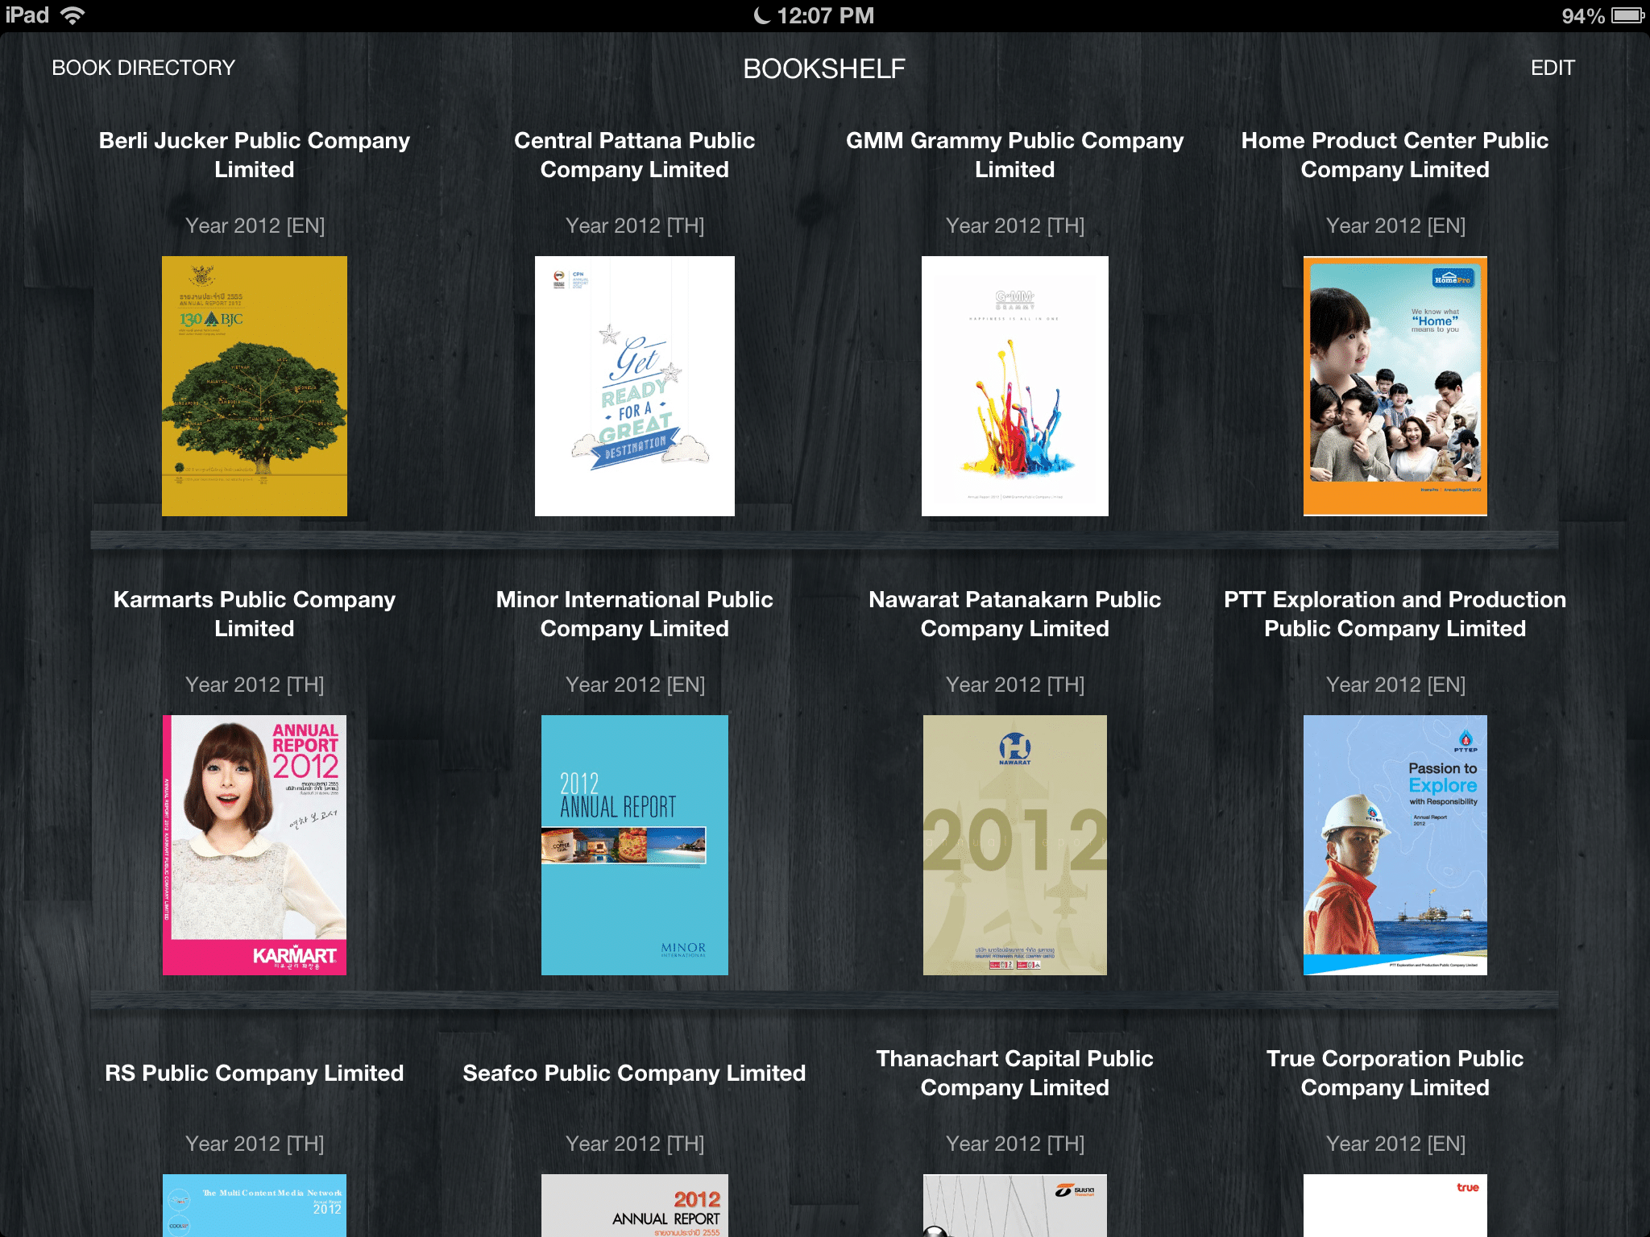1650x1237 pixels.
Task: Click 'Year 2012 [TH]' under RS Public Company
Action: pyautogui.click(x=255, y=1144)
